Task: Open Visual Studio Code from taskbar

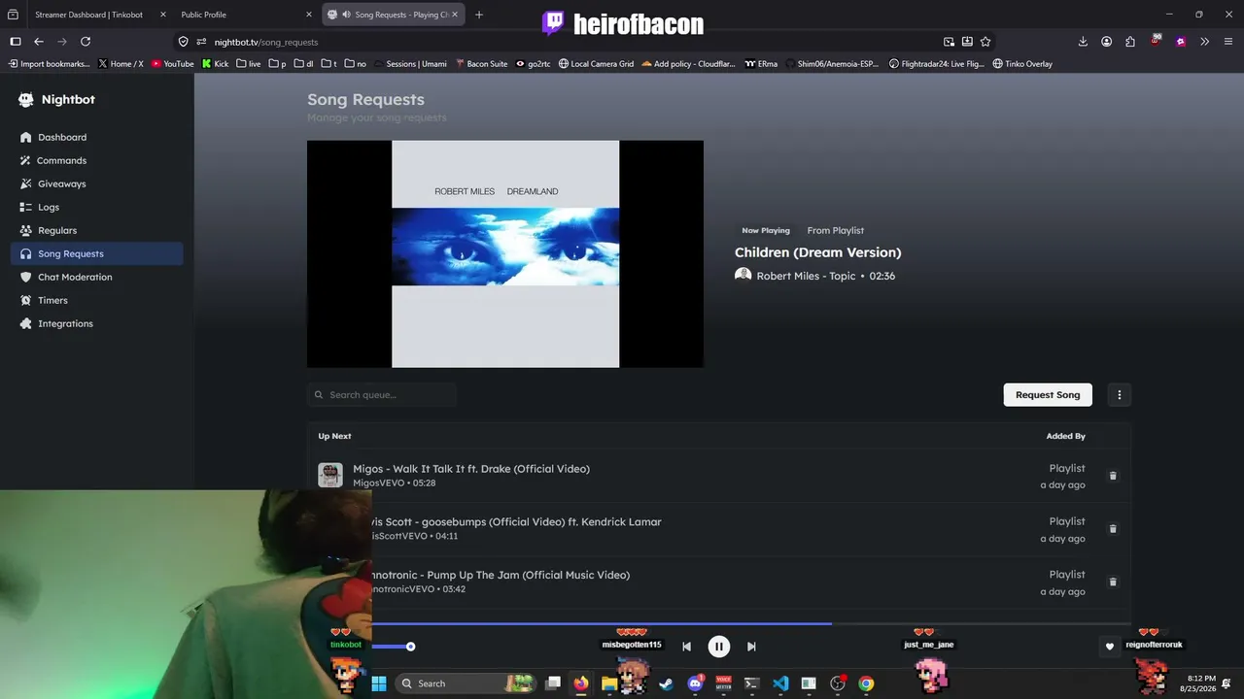Action: click(x=780, y=683)
